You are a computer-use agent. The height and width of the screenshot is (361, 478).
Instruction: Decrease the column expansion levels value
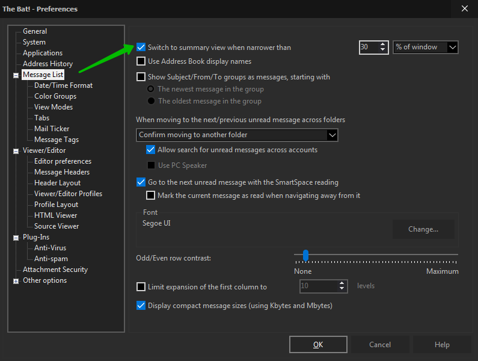[342, 289]
